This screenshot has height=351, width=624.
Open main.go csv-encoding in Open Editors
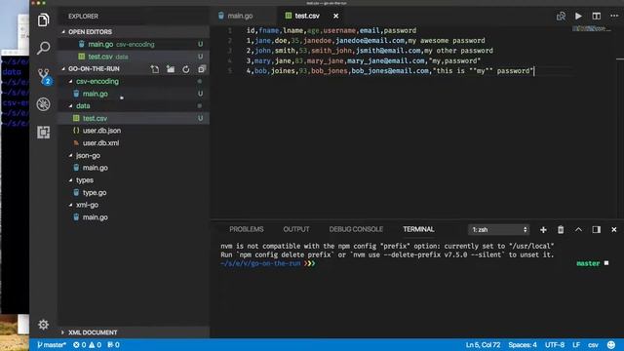pyautogui.click(x=134, y=44)
